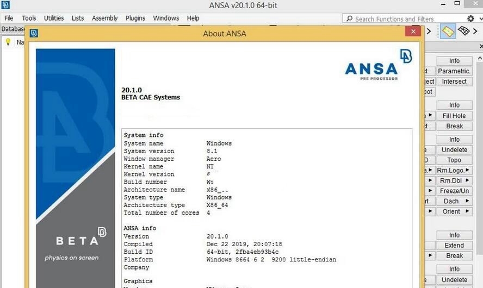Open the File menu
Image resolution: width=483 pixels, height=288 pixels.
(x=9, y=18)
